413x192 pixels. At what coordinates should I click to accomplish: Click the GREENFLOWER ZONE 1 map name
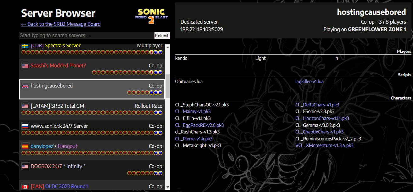pyautogui.click(x=377, y=29)
